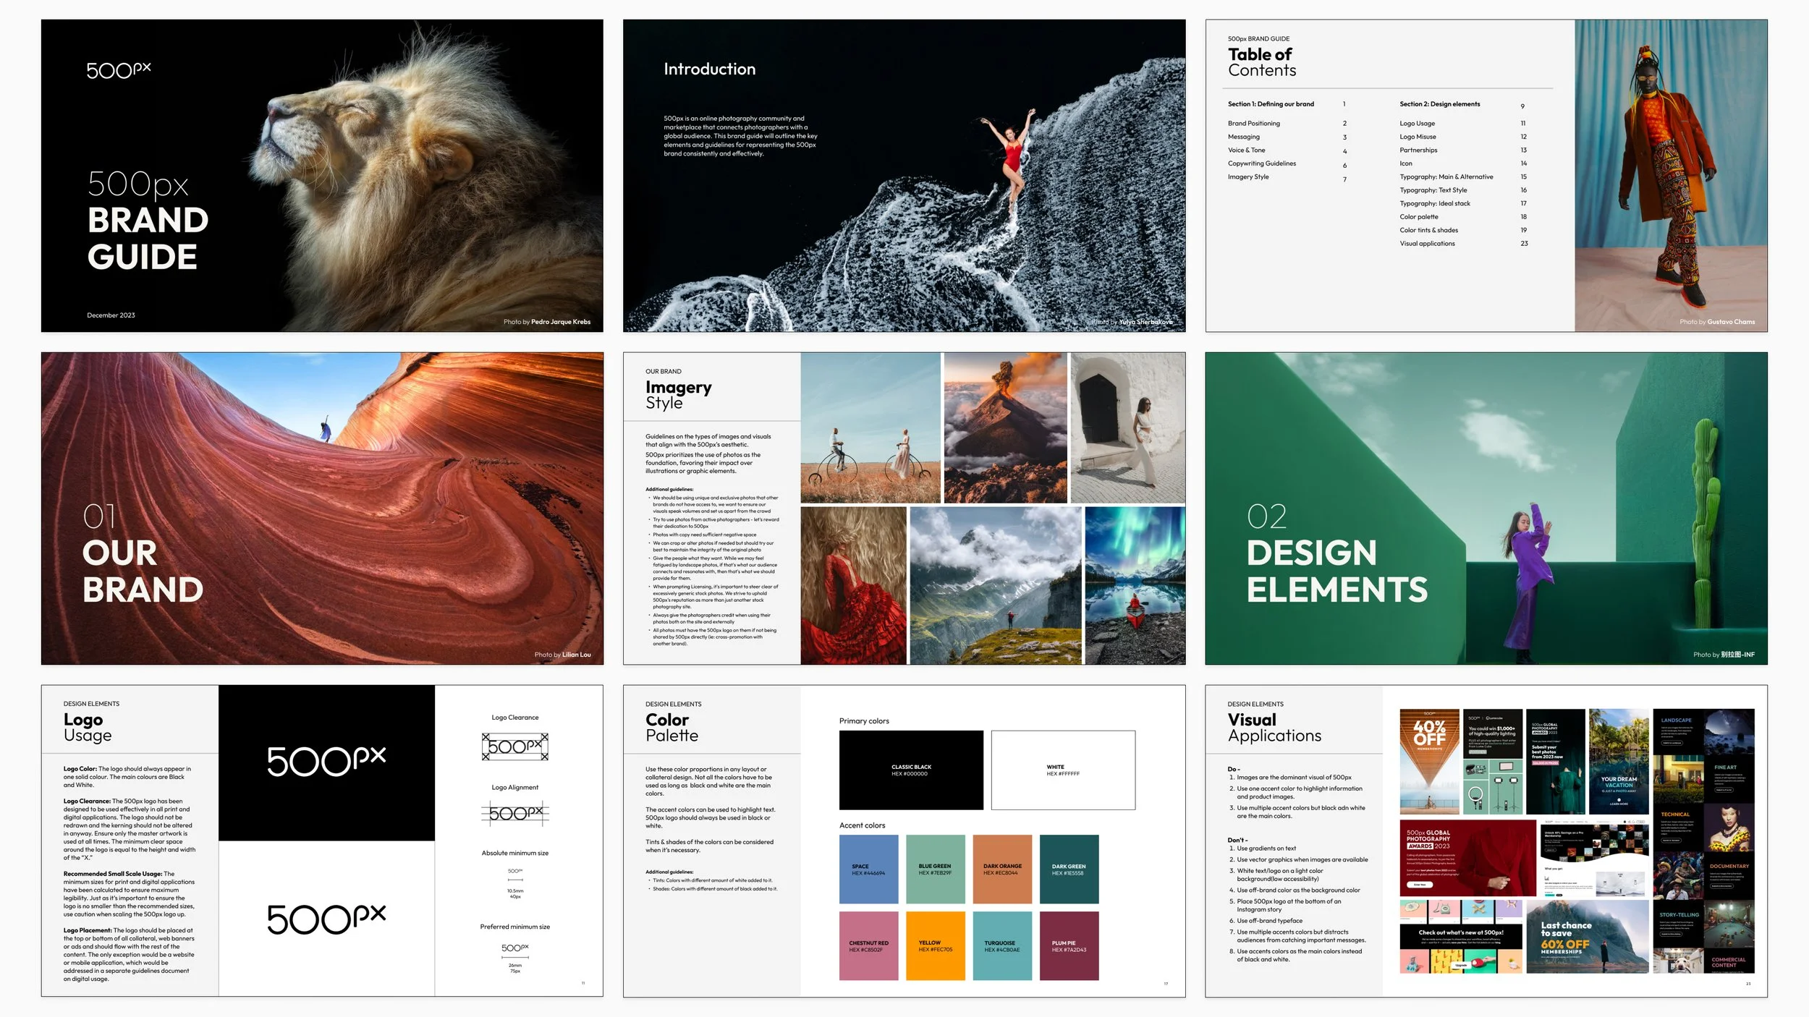The height and width of the screenshot is (1017, 1809).
Task: Click 'Typography: Ideal stack' entry
Action: click(x=1434, y=204)
